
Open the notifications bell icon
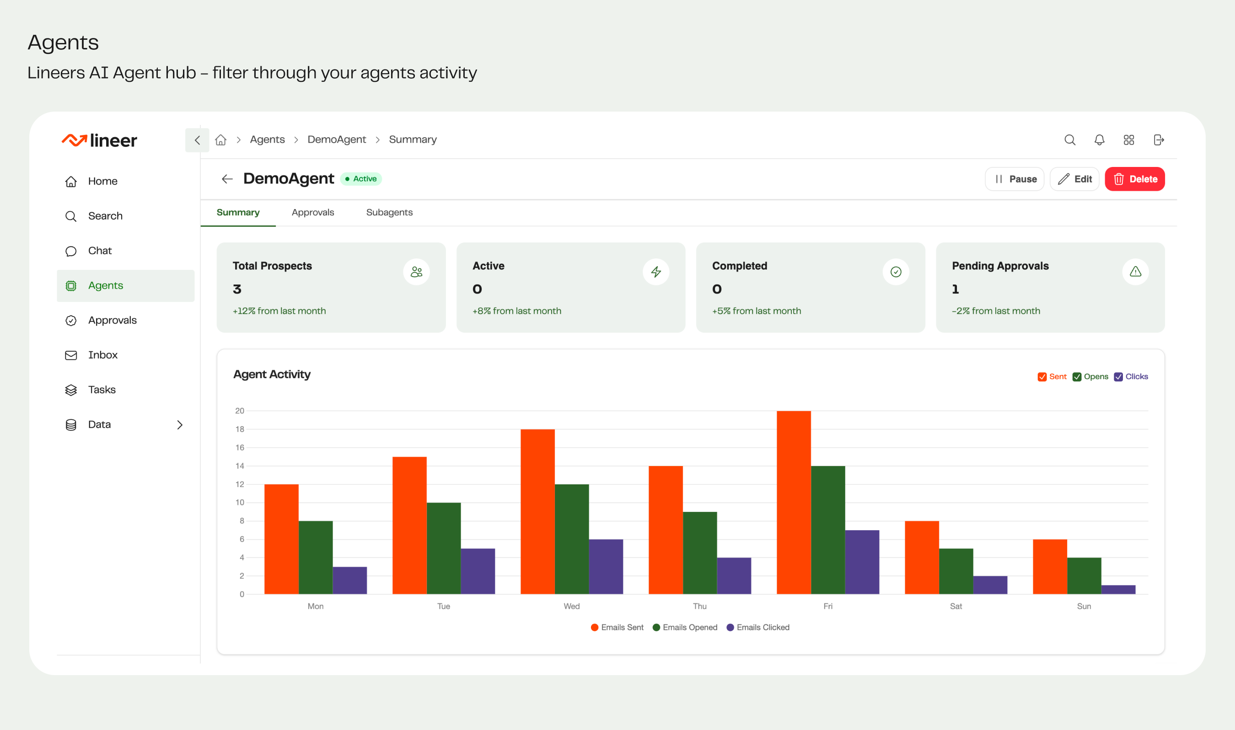(1099, 140)
